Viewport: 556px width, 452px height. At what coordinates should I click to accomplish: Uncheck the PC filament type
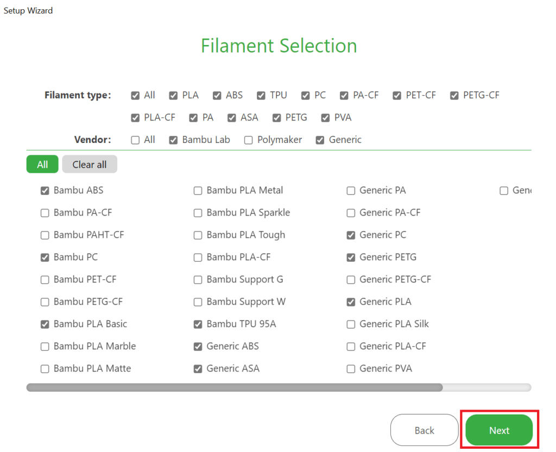pos(305,96)
